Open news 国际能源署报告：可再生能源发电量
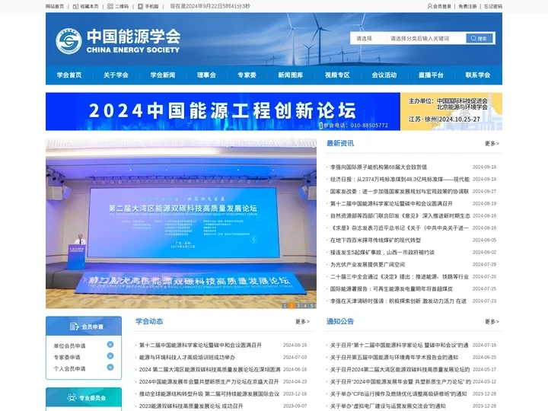Viewport: 548px width, 411px height. pyautogui.click(x=391, y=288)
